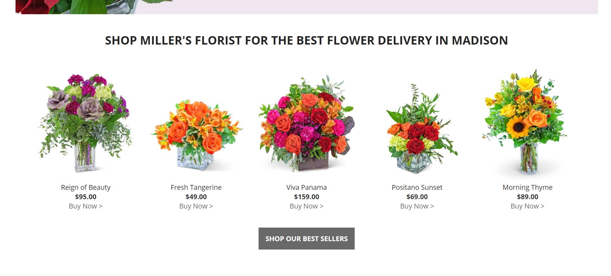Click the Fresh Tangerine product name
This screenshot has height=276, width=611.
pyautogui.click(x=196, y=187)
